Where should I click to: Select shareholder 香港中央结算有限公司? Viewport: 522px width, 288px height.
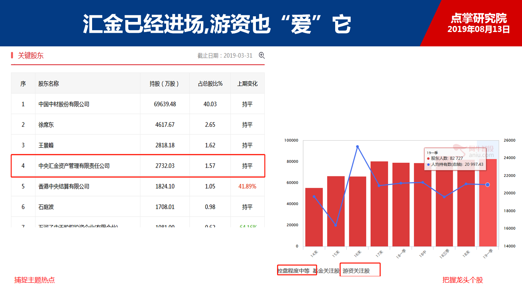(64, 186)
